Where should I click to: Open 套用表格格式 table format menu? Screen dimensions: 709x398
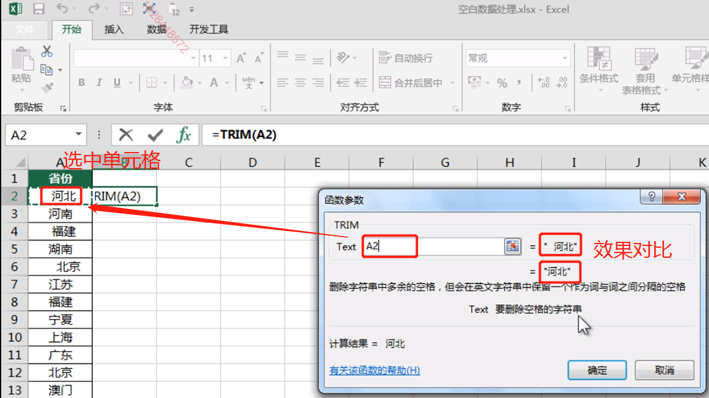(x=644, y=71)
